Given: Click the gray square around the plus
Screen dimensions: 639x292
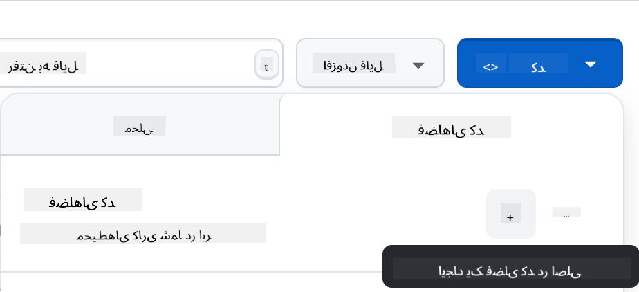Looking at the screenshot, I should point(510,214).
